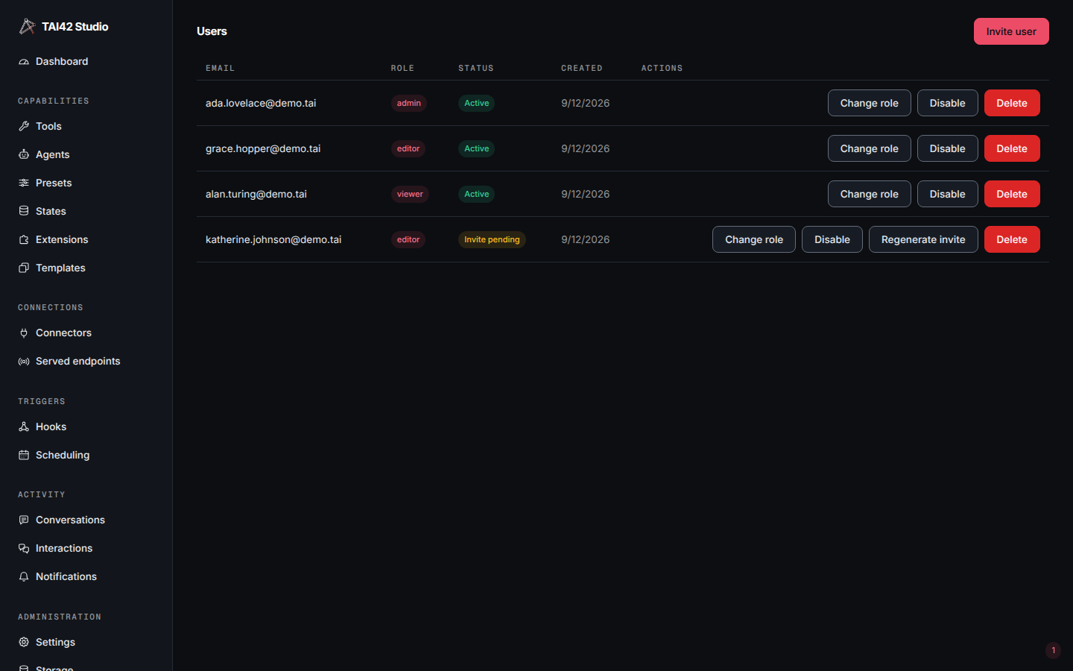Delete user grace.hopper@demo.tai

tap(1012, 148)
